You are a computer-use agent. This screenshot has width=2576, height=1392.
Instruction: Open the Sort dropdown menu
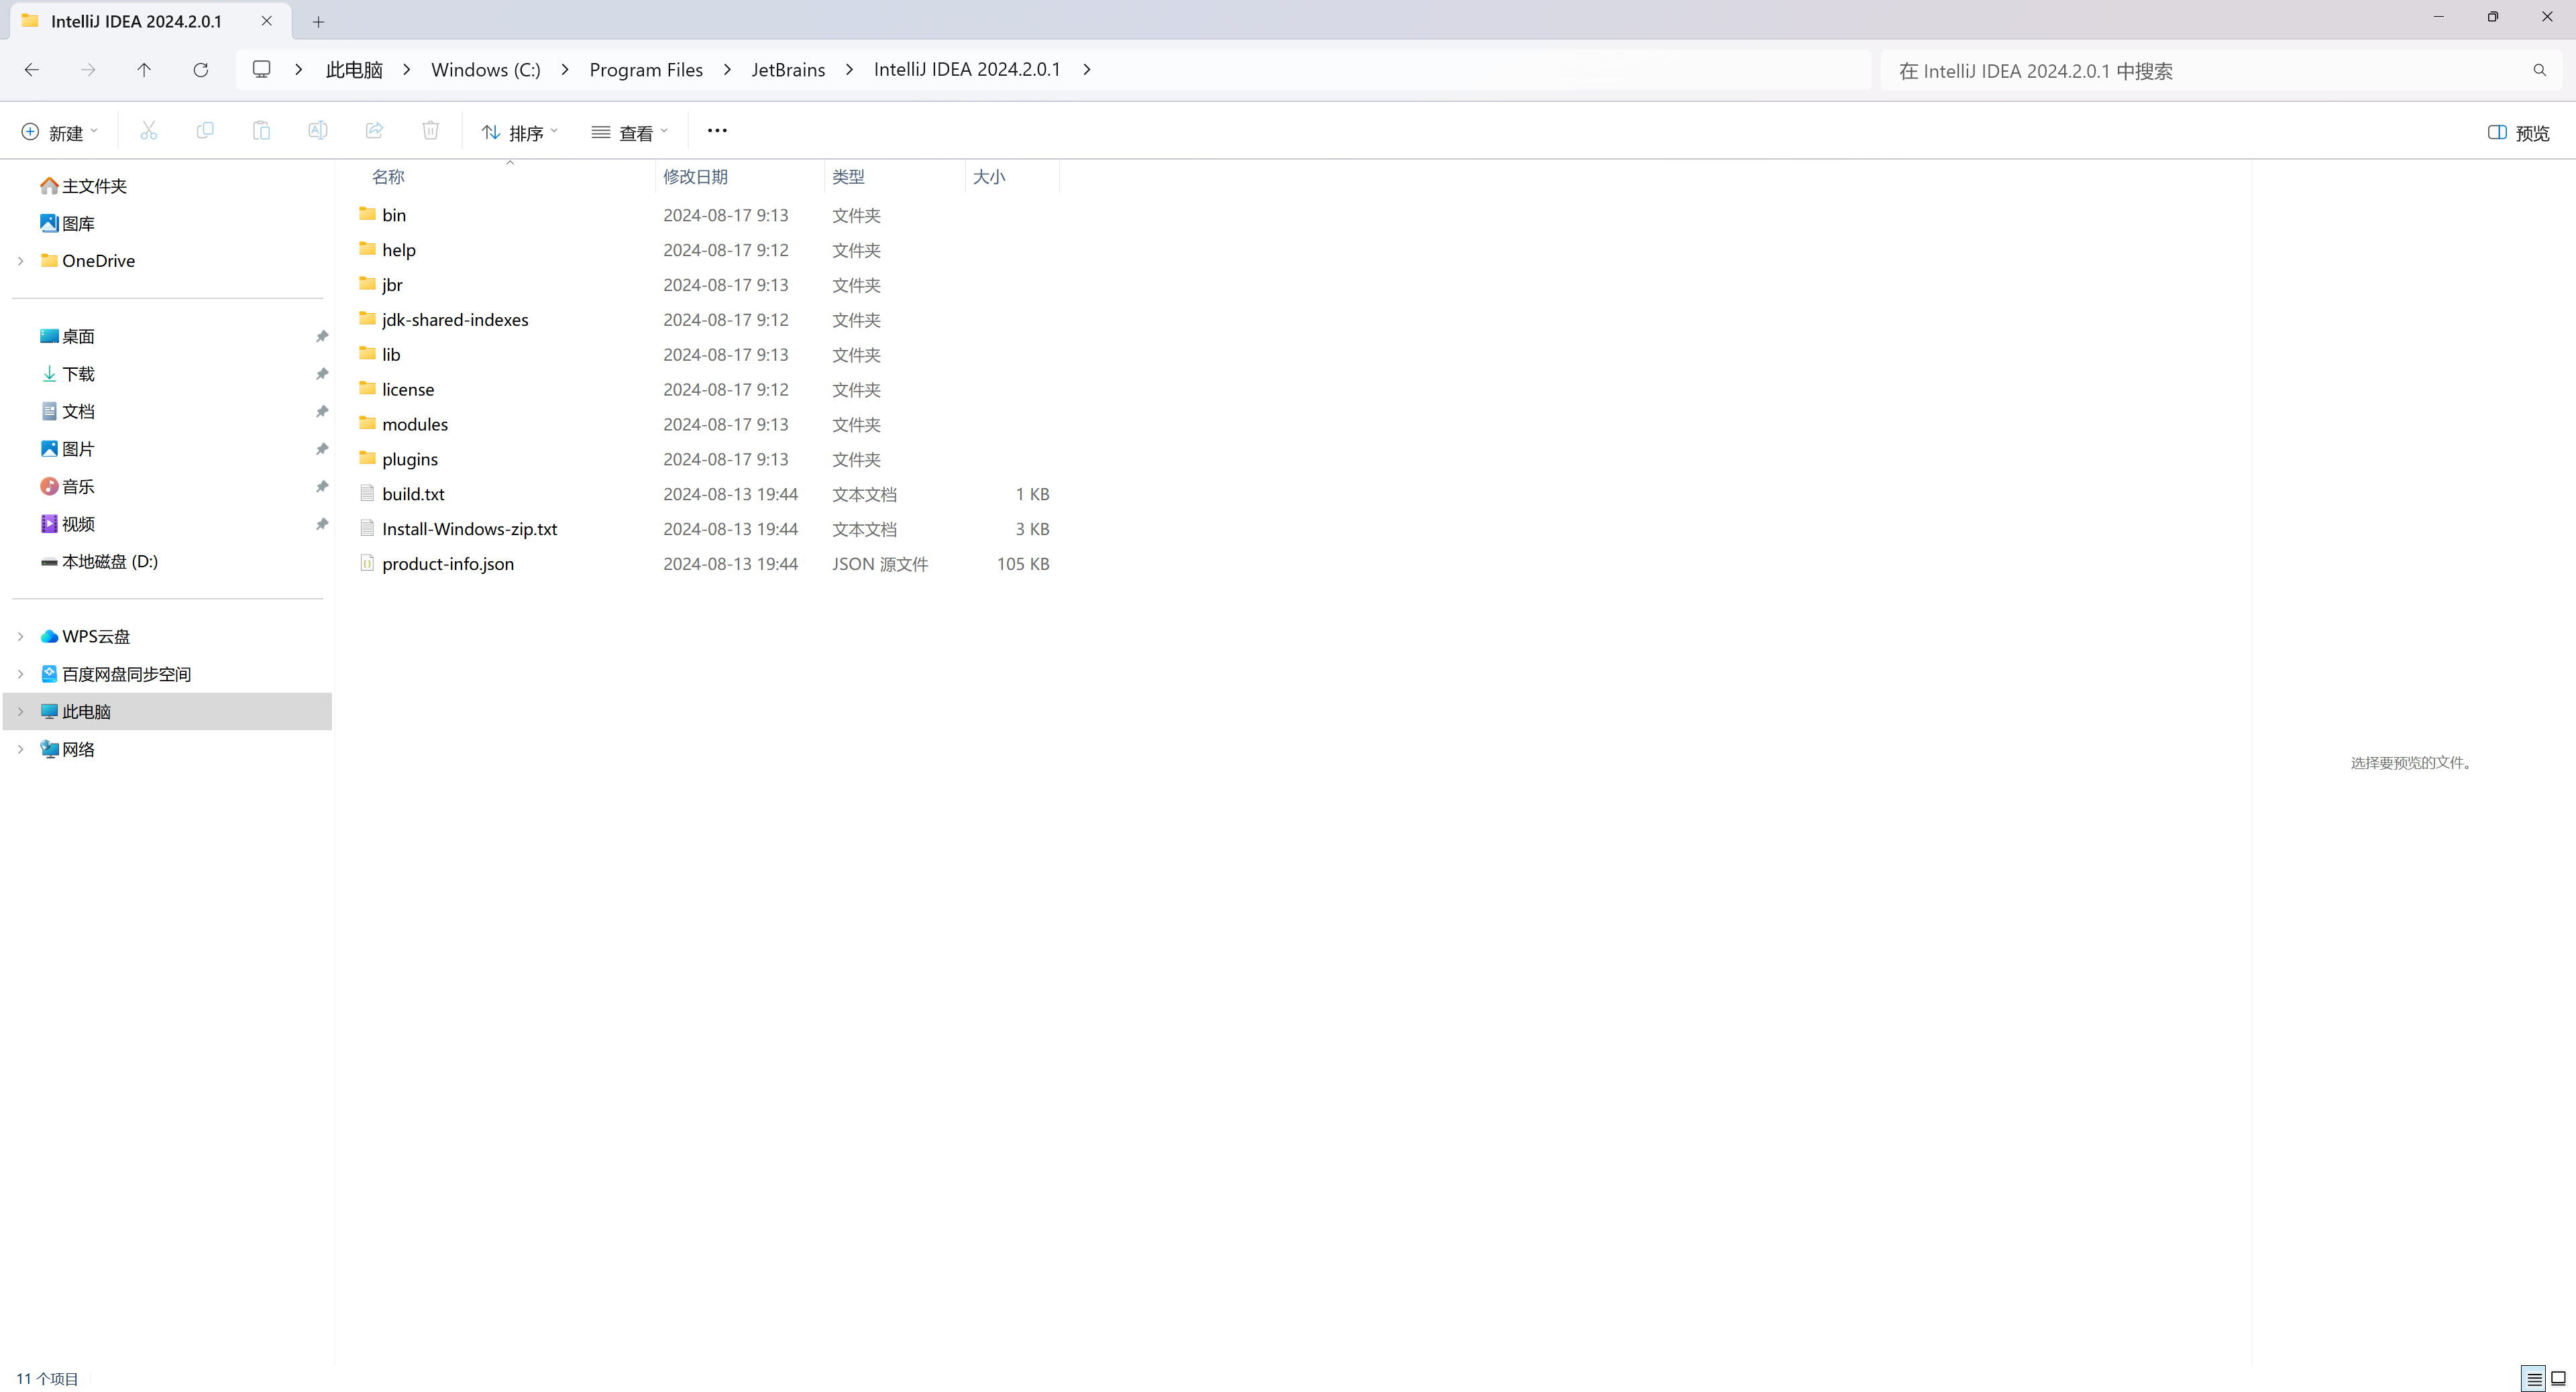pos(519,133)
